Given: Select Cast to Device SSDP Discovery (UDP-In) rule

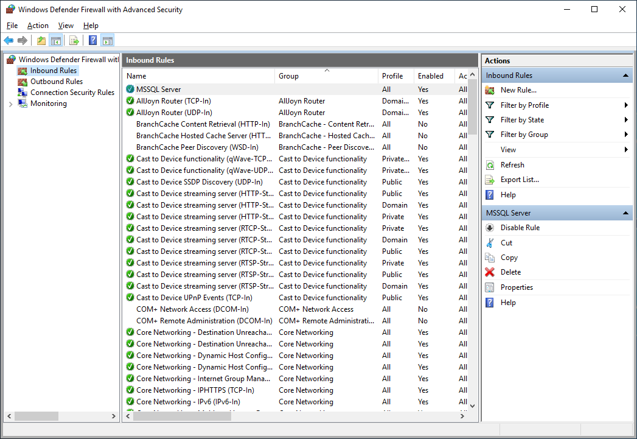Looking at the screenshot, I should click(x=296, y=182).
